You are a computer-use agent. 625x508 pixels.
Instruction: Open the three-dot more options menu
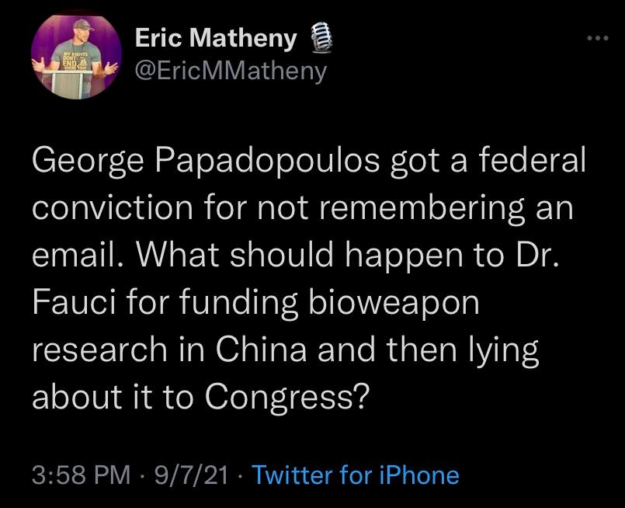pos(594,38)
